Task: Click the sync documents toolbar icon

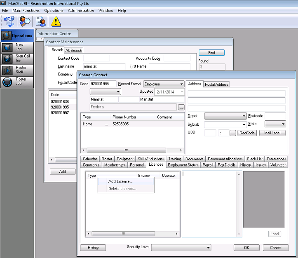Action: pos(9,21)
